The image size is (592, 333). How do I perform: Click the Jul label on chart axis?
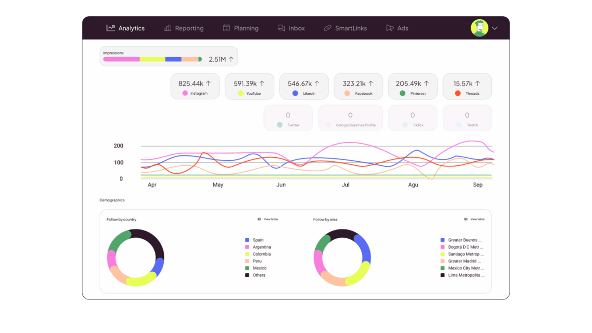click(x=346, y=185)
